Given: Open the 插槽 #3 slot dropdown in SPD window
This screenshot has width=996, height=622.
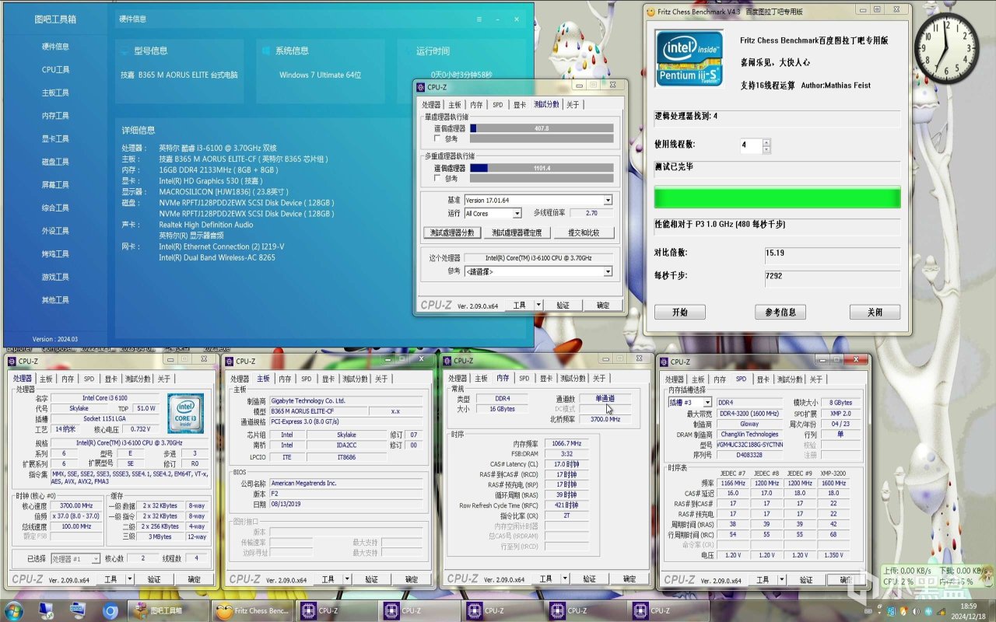Looking at the screenshot, I should coord(707,402).
